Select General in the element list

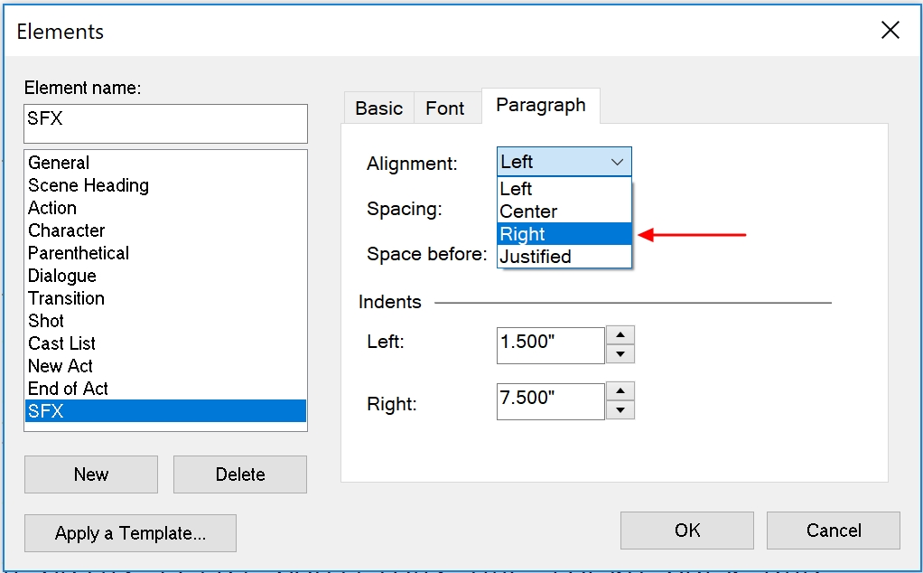coord(165,163)
